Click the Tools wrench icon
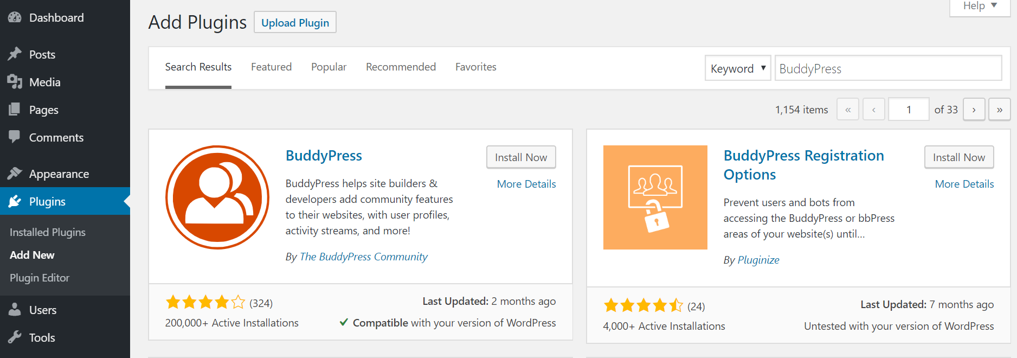Screen dimensions: 1017x358 coord(15,337)
